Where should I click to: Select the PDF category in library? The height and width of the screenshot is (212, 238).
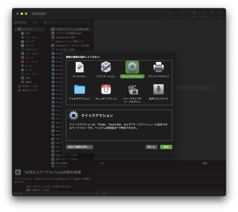point(27,33)
